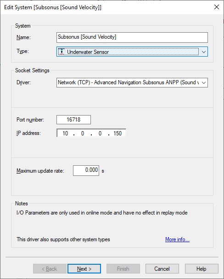Open the Network (TCP) driver selection list
Screen dimensions: 224x279
(x=132, y=82)
